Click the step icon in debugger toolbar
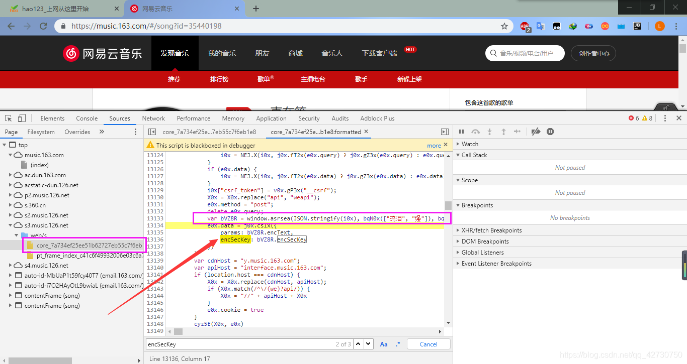The width and height of the screenshot is (687, 364). tap(517, 132)
